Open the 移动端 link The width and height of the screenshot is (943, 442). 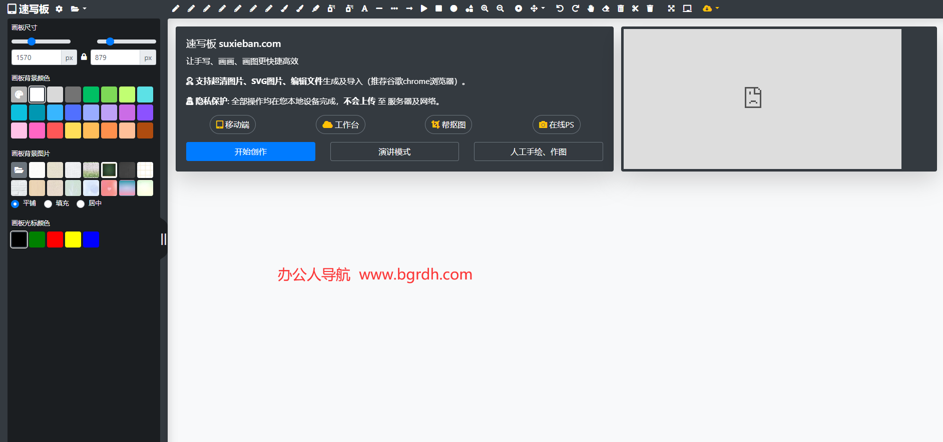pos(233,124)
